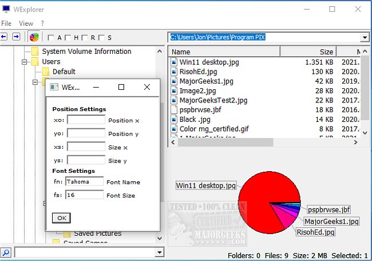This screenshot has width=372, height=261.
Task: Enable the R attribute checkbox
Action: [x=85, y=38]
